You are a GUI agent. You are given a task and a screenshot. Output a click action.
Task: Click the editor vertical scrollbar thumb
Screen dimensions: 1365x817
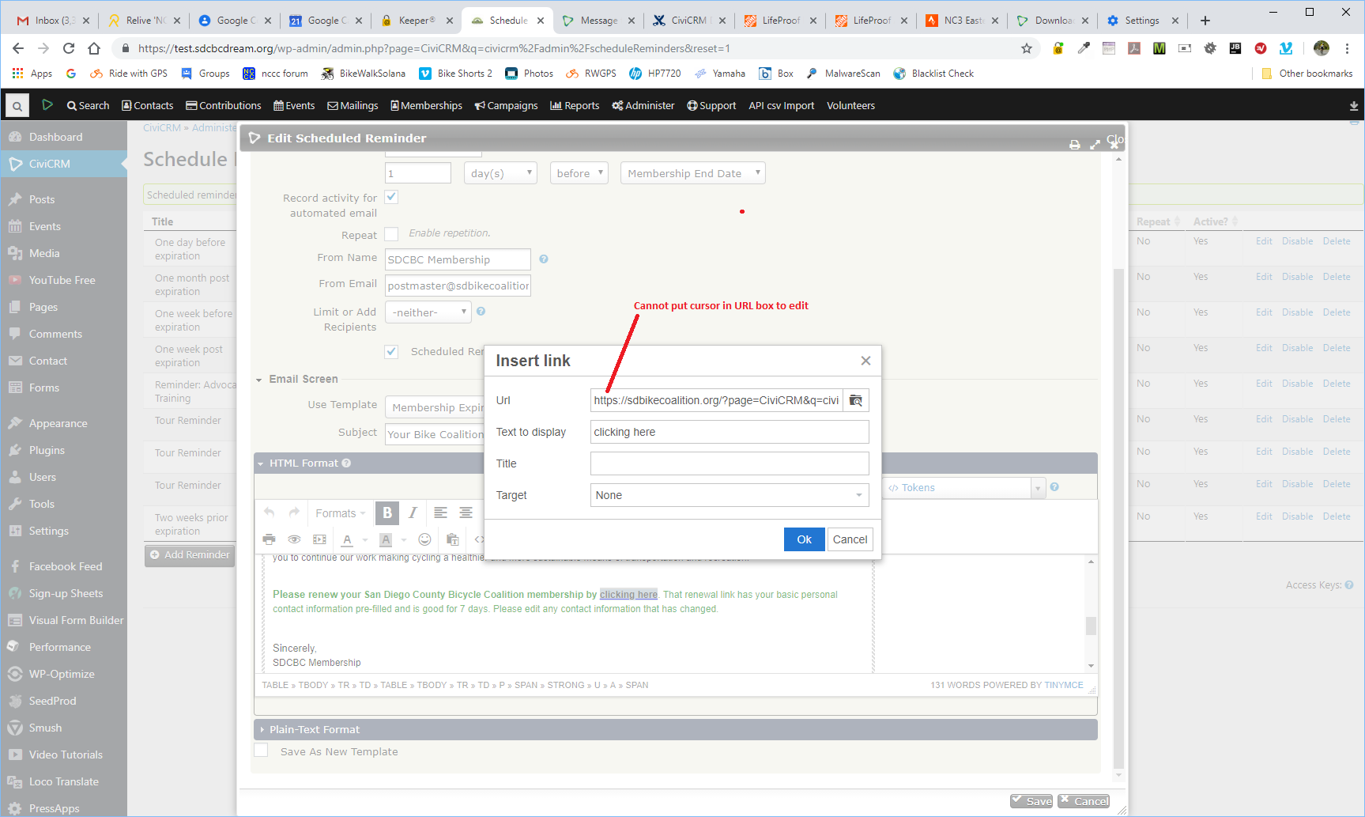(x=1091, y=626)
